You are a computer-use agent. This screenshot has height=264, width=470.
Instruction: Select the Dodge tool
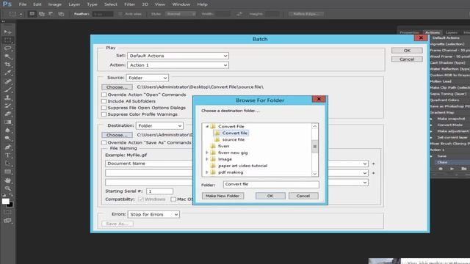(7, 139)
